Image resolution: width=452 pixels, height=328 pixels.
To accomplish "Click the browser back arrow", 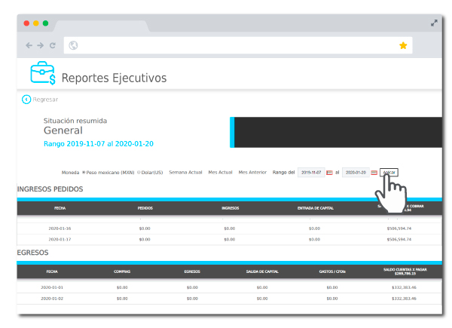I will click(x=29, y=45).
